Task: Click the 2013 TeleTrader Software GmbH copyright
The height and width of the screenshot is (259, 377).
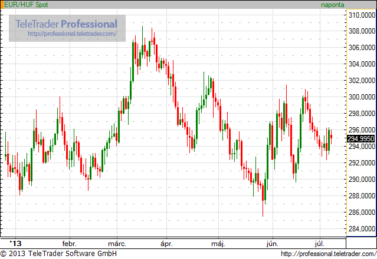Action: [58, 254]
